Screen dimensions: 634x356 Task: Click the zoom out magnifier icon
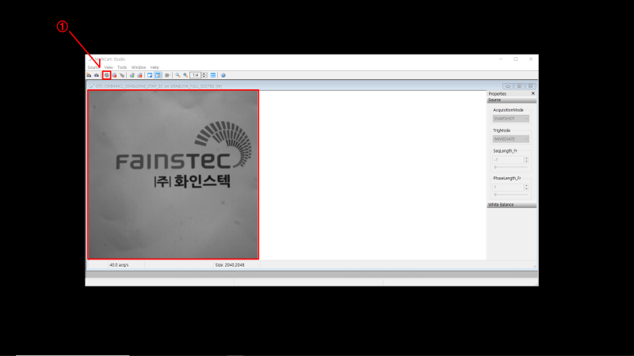(185, 75)
